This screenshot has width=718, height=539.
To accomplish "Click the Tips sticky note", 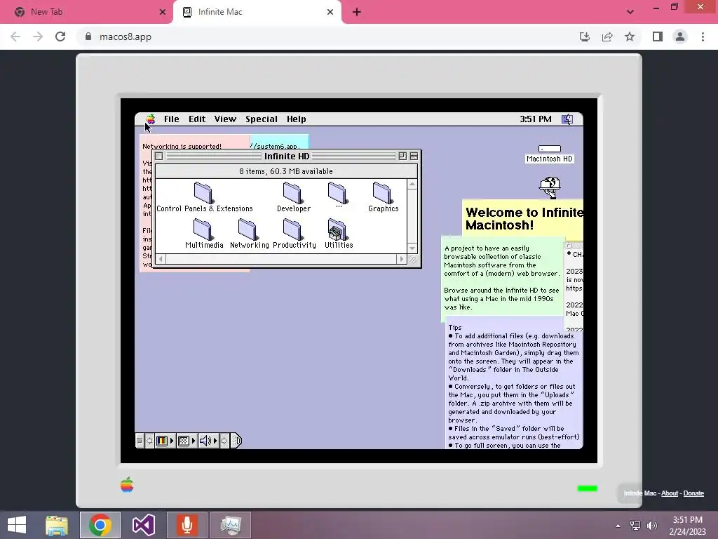I will click(514, 385).
